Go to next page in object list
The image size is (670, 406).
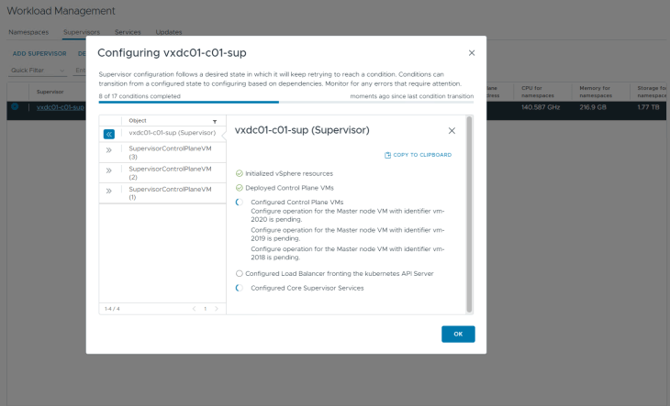tap(217, 309)
